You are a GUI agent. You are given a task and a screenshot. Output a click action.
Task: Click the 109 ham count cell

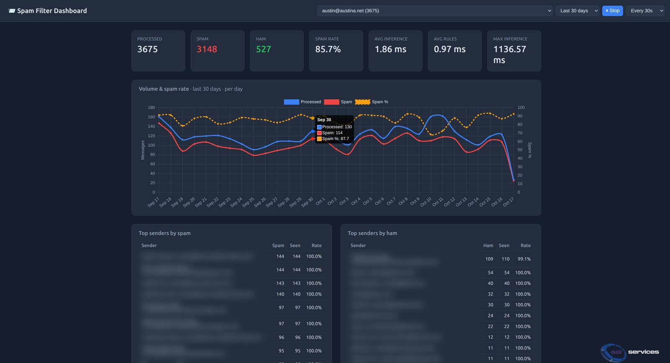click(489, 259)
